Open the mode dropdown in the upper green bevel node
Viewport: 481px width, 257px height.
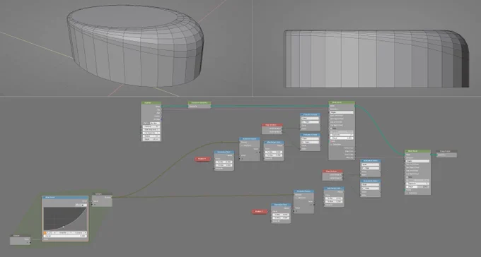pyautogui.click(x=342, y=112)
